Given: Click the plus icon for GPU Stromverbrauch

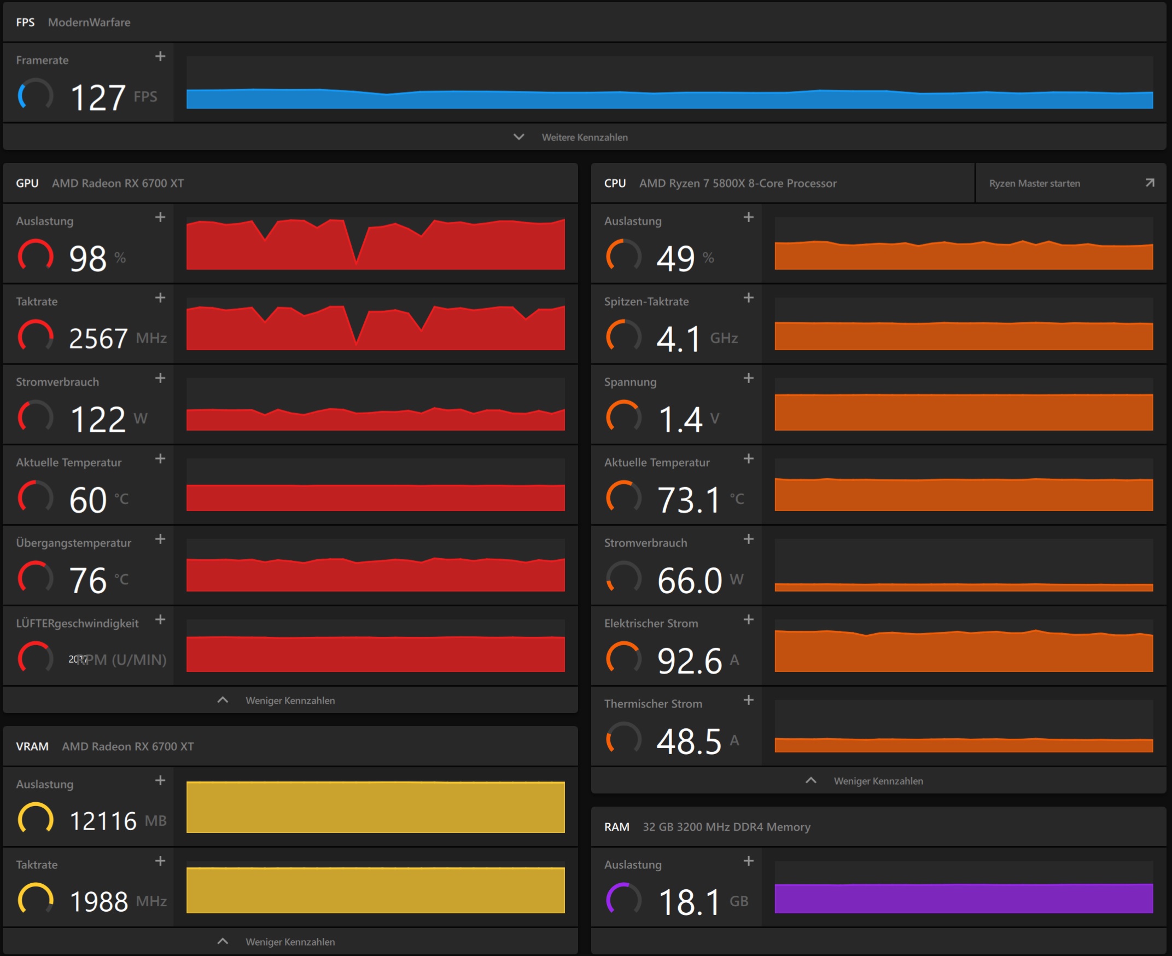Looking at the screenshot, I should tap(160, 378).
